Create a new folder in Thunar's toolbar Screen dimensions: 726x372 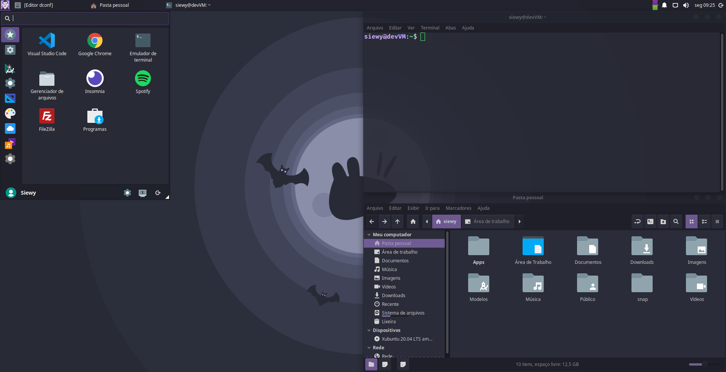pyautogui.click(x=663, y=222)
